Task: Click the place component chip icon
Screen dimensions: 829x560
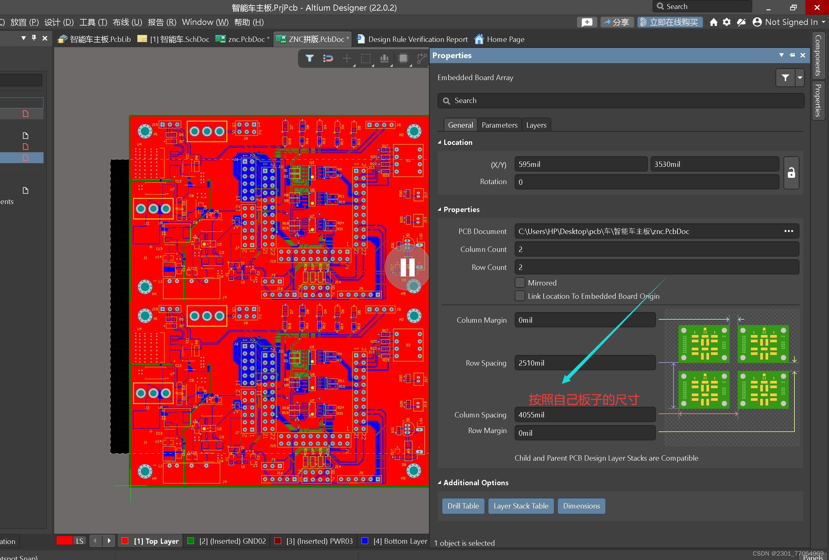Action: click(403, 58)
